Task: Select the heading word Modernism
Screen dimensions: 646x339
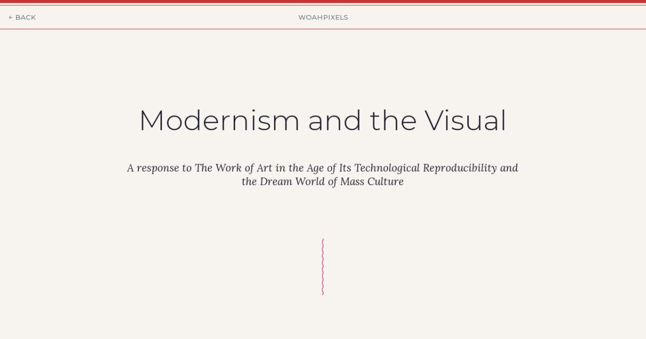Action: pyautogui.click(x=219, y=120)
